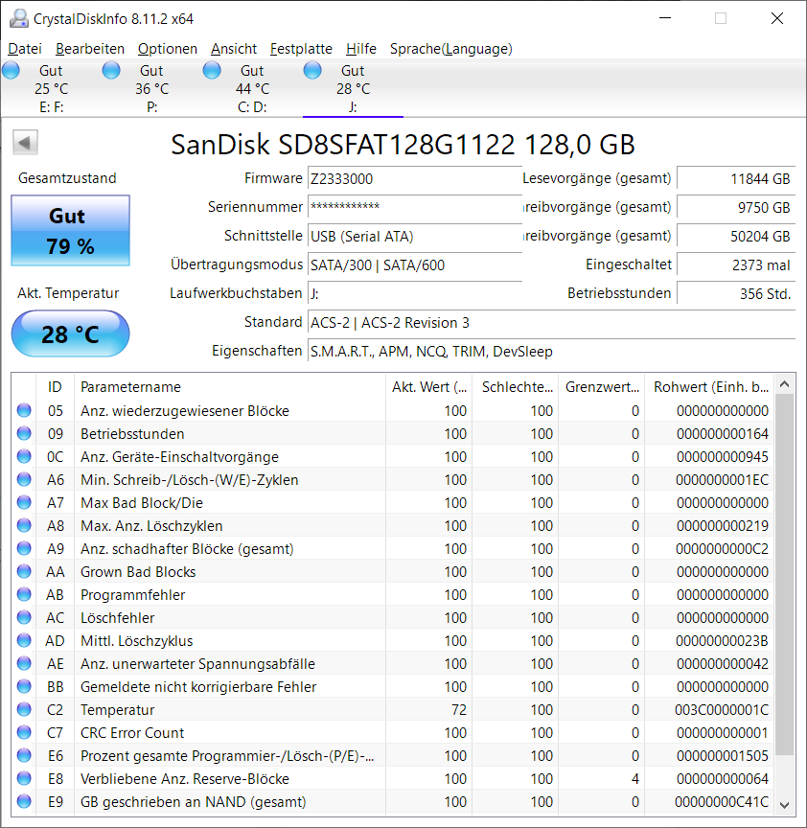The width and height of the screenshot is (807, 828).
Task: Click status orb of row AD Mittl. Löschzyklus
Action: pos(24,640)
